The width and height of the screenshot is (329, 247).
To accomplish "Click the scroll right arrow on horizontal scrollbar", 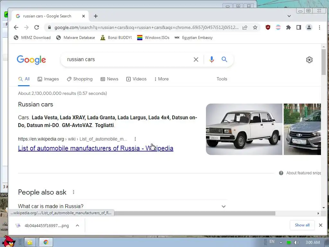I will (x=318, y=214).
